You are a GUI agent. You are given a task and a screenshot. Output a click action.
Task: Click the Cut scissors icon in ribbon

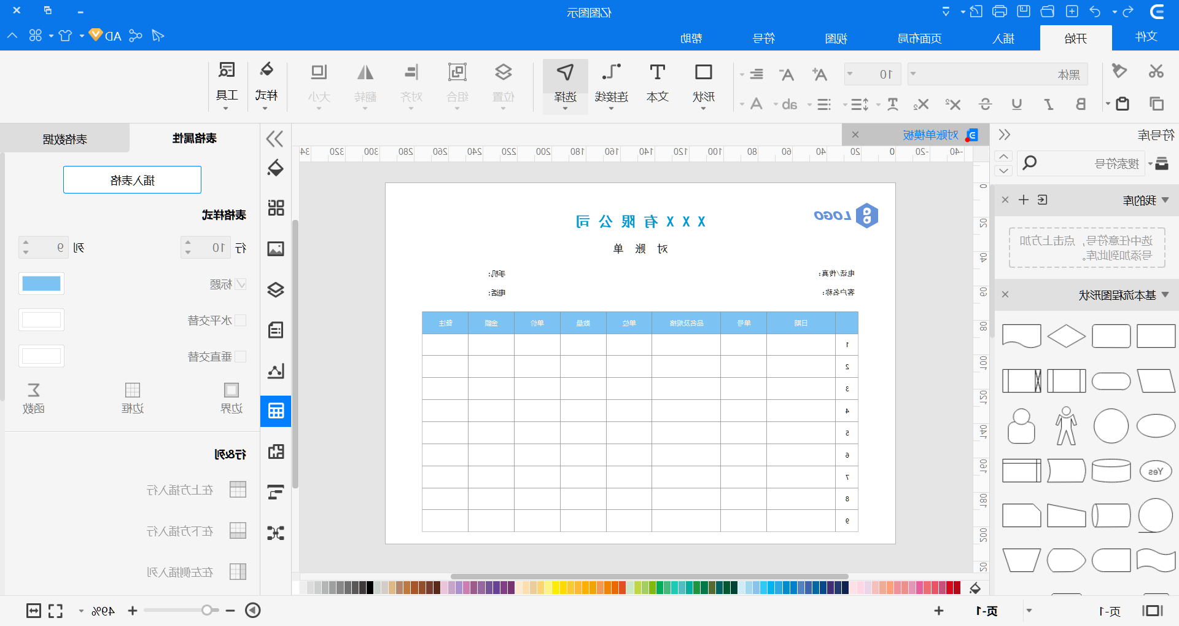(1156, 72)
